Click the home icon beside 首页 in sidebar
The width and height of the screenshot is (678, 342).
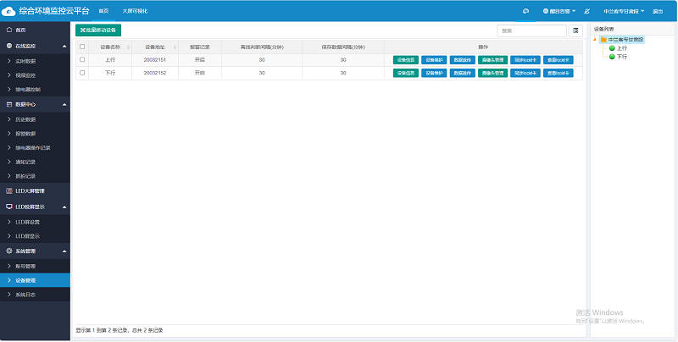point(9,30)
